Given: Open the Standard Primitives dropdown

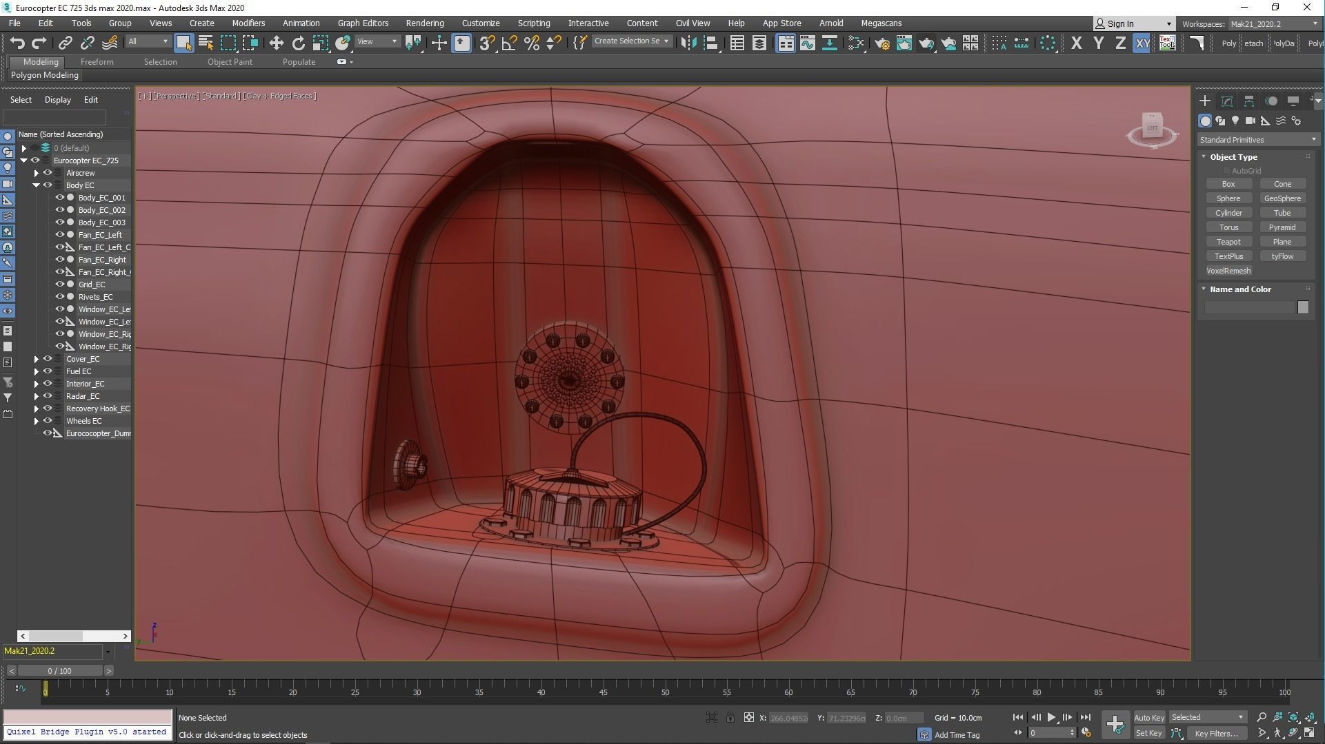Looking at the screenshot, I should [1257, 140].
